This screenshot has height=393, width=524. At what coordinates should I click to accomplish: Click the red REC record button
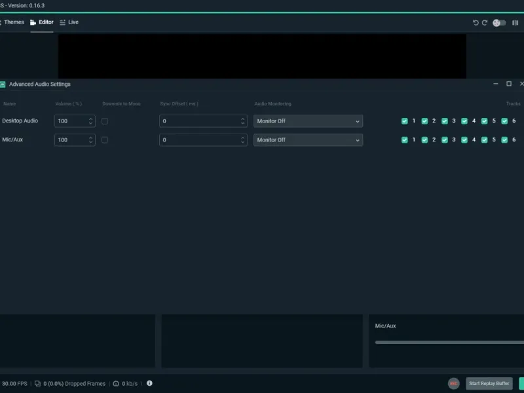454,383
